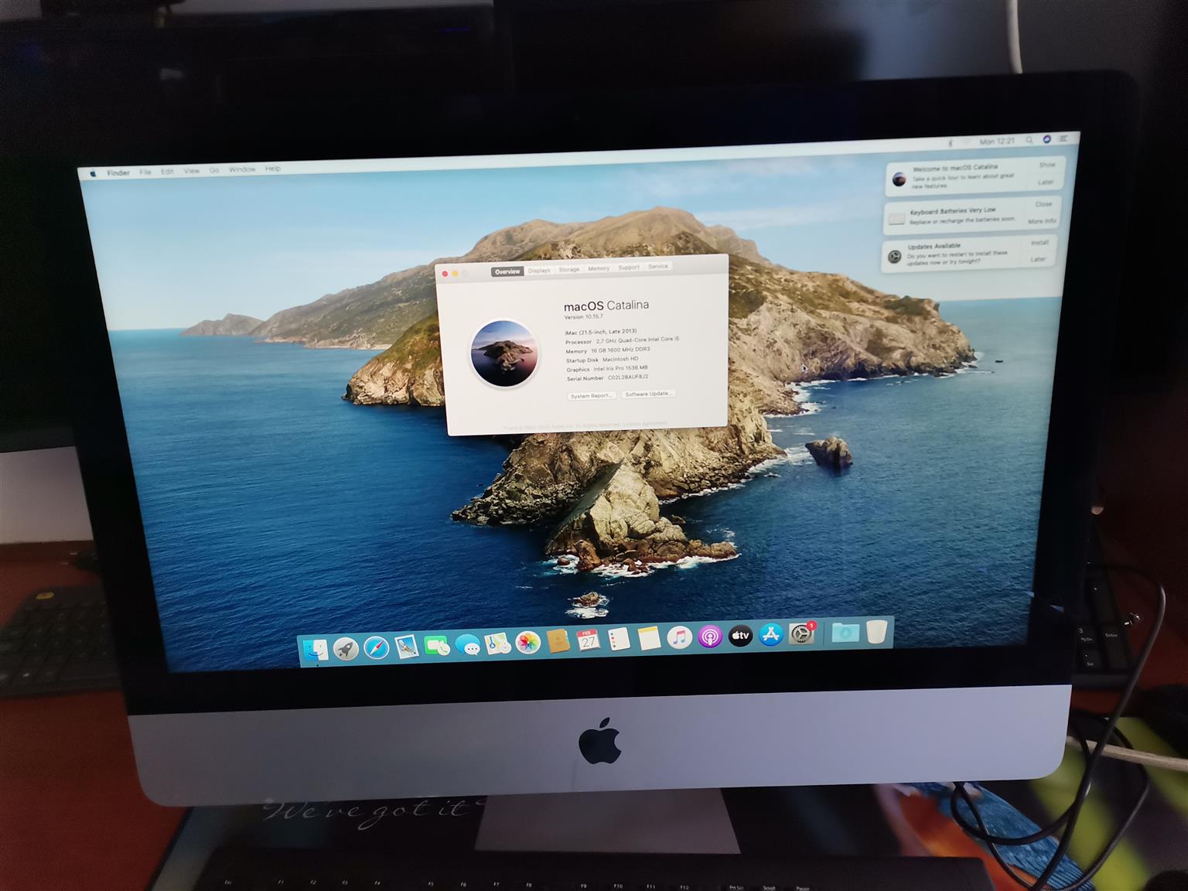Click the System Report button
Image resolution: width=1188 pixels, height=891 pixels.
592,396
